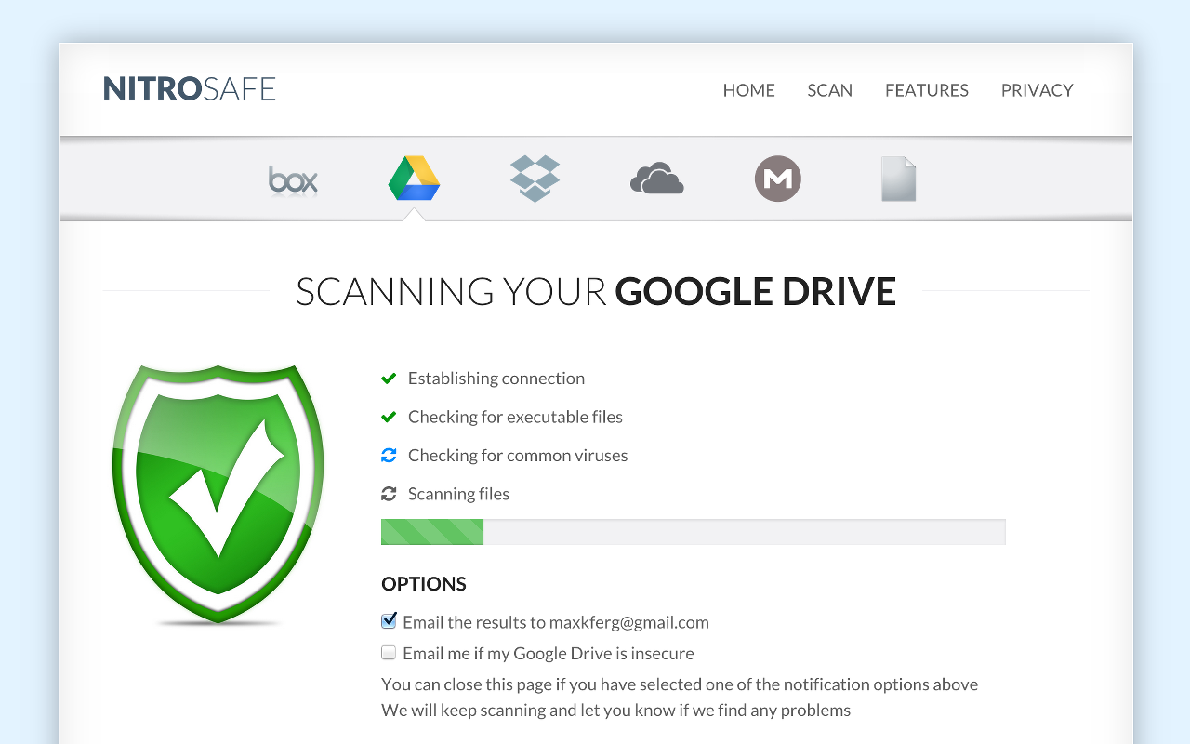The height and width of the screenshot is (744, 1190).
Task: Click the Scanning files refresh indicator
Action: (x=389, y=493)
